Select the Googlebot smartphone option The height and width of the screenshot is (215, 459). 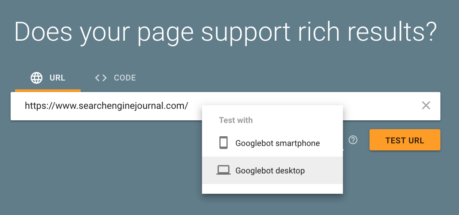277,143
